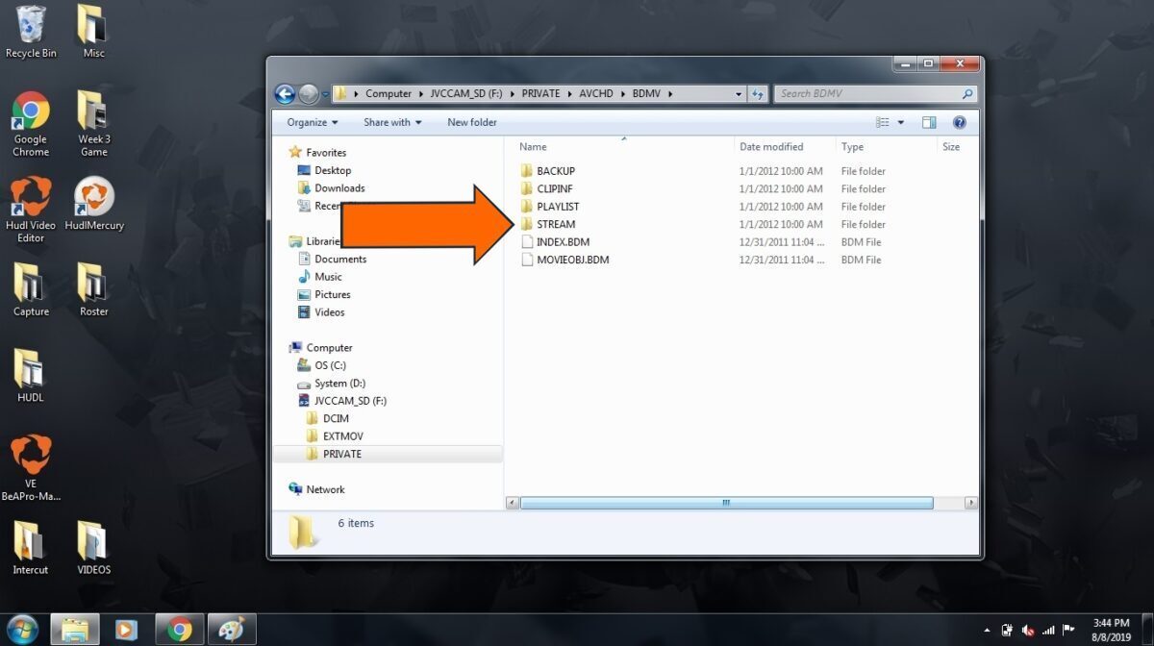The height and width of the screenshot is (646, 1154).
Task: Open System (D:) drive in navigation pane
Action: [x=339, y=383]
